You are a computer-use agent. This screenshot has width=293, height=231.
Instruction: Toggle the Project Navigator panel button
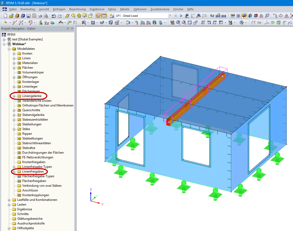click(x=98, y=16)
